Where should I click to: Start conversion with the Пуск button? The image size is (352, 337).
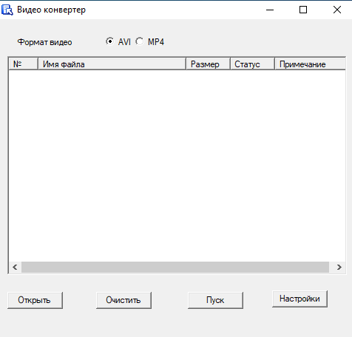215,300
